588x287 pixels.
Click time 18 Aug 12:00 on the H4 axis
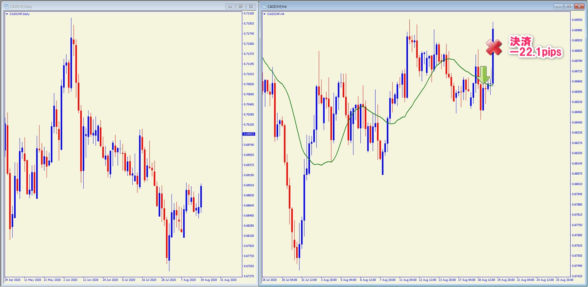(x=487, y=280)
